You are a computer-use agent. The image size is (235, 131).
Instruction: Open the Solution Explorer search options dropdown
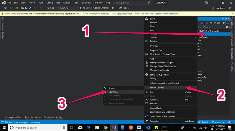(229, 27)
